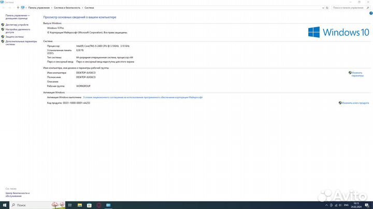Screen dimensions: 373x209
Task: Open the Microsoft license terms link
Action: [142, 97]
